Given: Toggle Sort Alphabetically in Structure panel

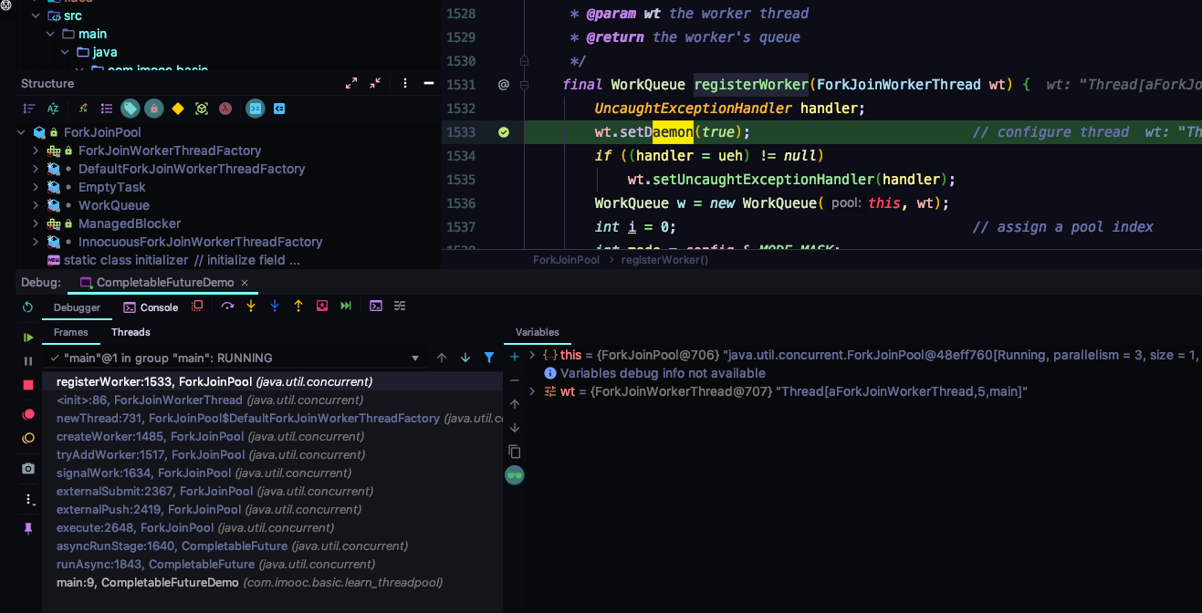Looking at the screenshot, I should tap(53, 109).
